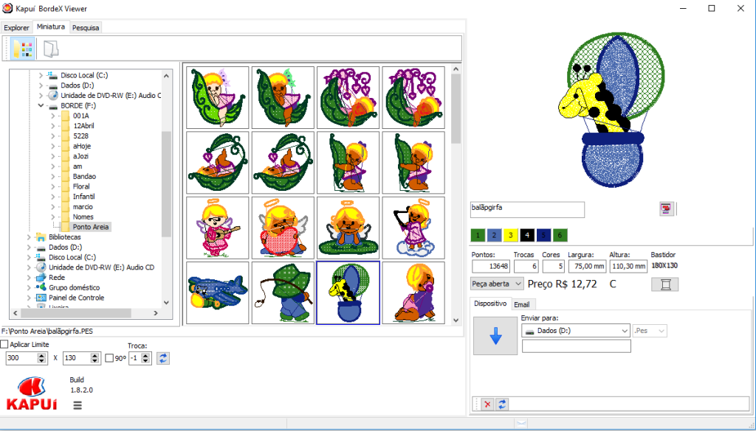Click the red X icon in device panel

pyautogui.click(x=487, y=404)
